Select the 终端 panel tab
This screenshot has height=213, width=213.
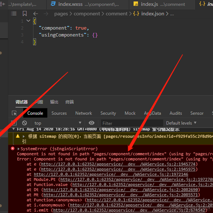pos(69,102)
